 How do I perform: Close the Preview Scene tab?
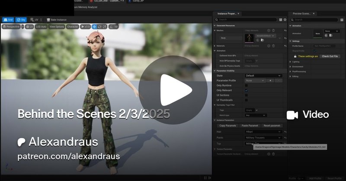tap(314, 14)
